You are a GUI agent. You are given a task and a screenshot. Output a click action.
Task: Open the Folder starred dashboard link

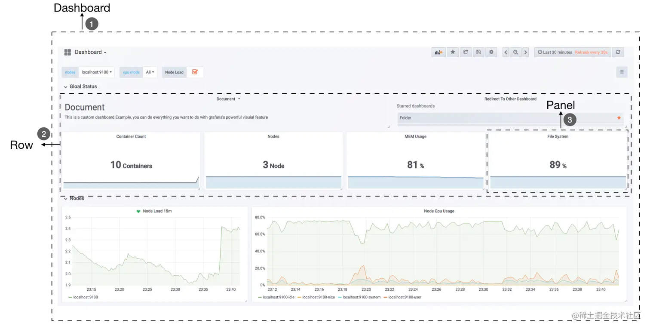510,118
